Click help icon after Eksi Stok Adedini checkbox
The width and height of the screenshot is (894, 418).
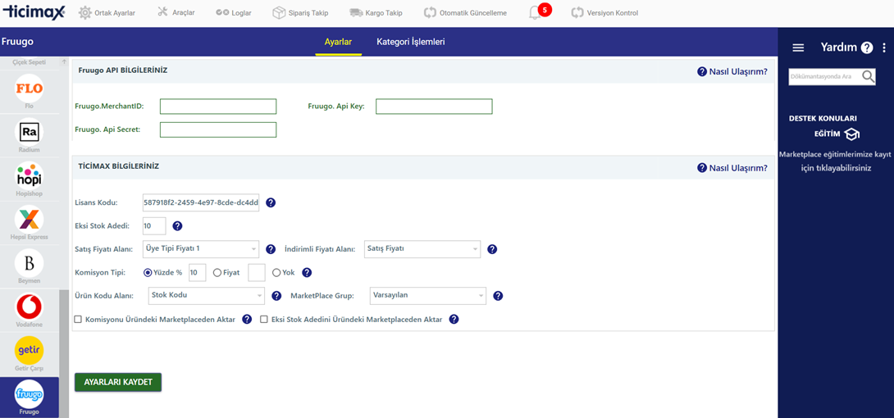454,320
